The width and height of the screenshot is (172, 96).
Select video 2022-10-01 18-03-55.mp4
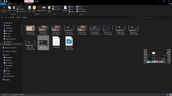[69, 43]
